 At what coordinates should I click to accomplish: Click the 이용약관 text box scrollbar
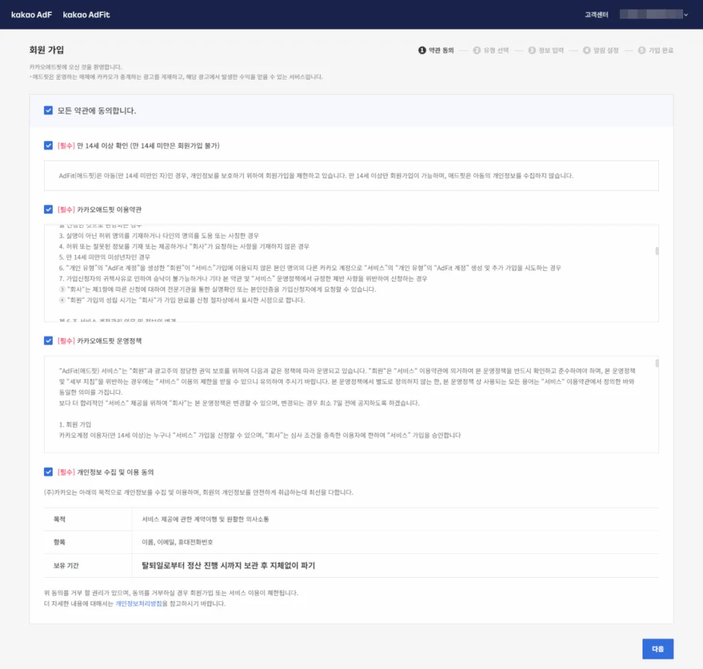(656, 251)
